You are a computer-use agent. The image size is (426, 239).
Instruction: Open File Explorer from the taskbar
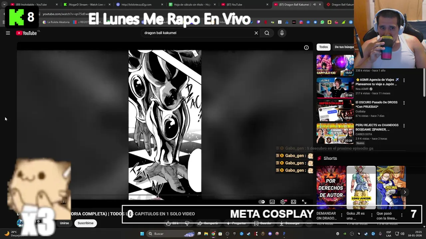(x=206, y=234)
